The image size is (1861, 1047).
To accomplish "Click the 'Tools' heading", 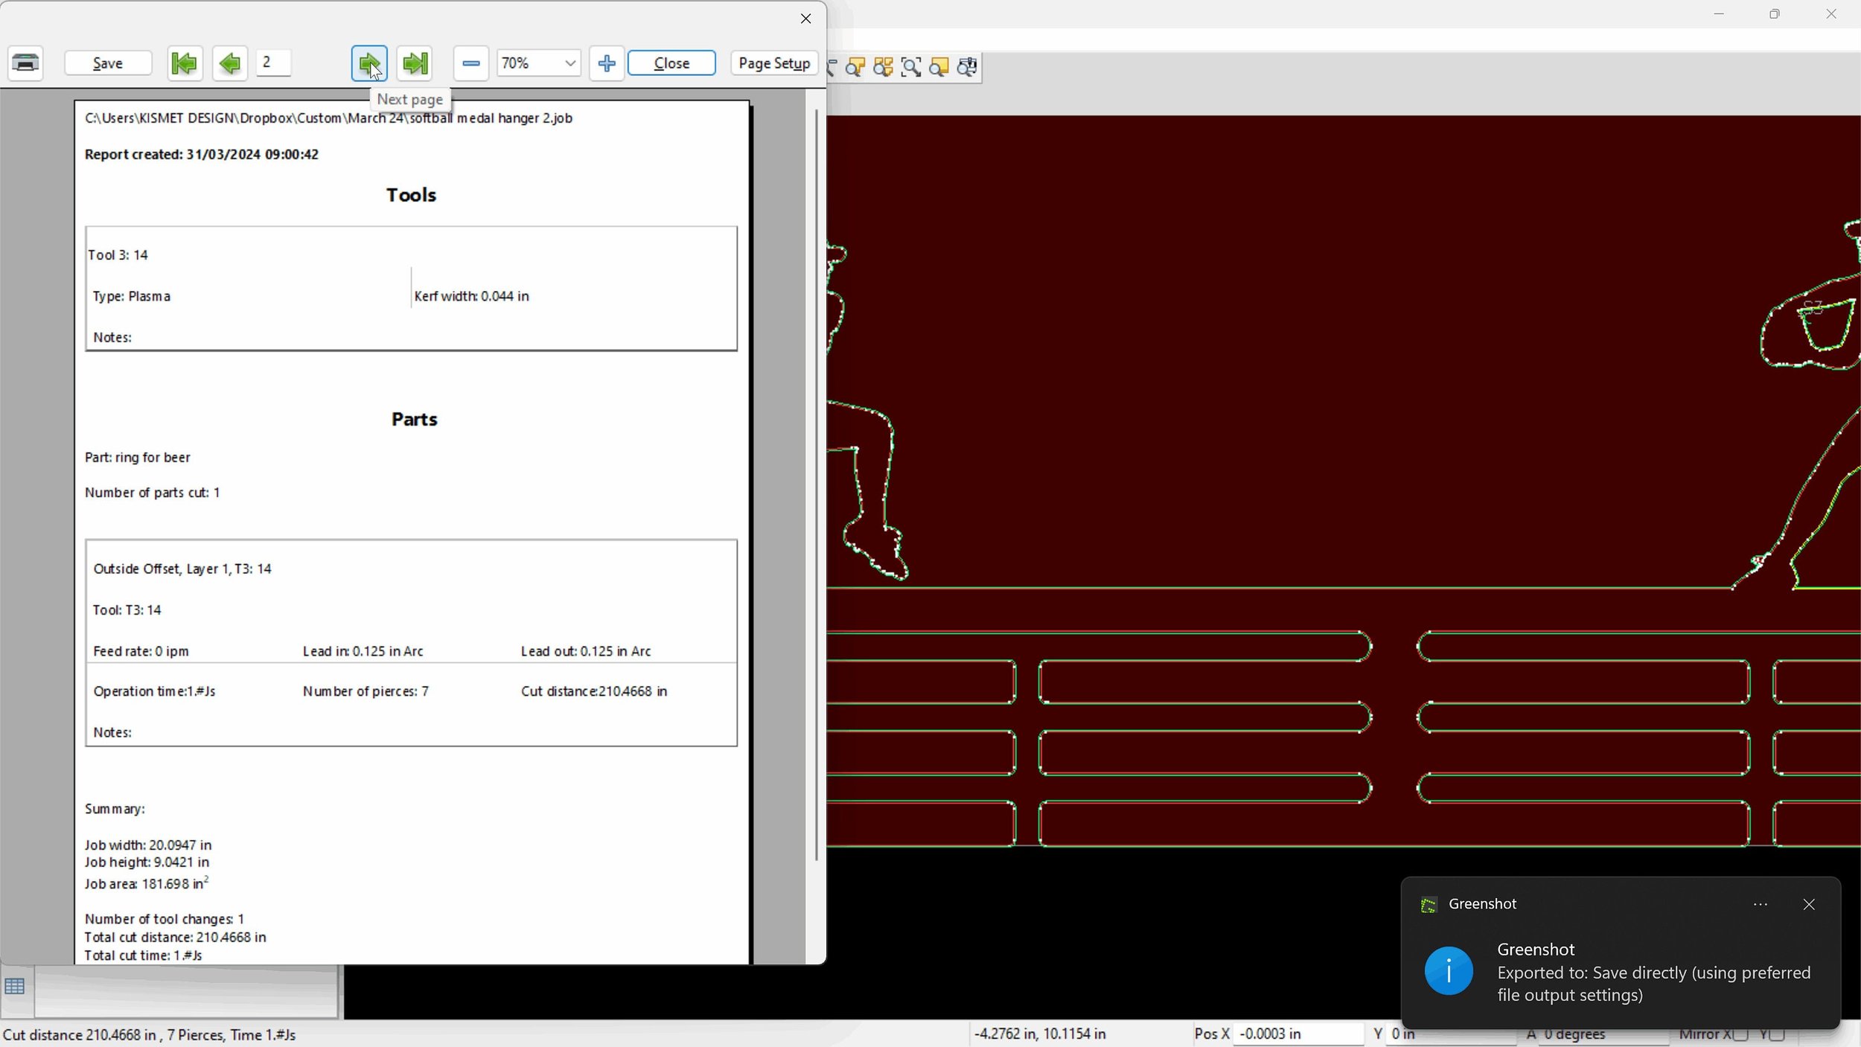I will pyautogui.click(x=411, y=195).
